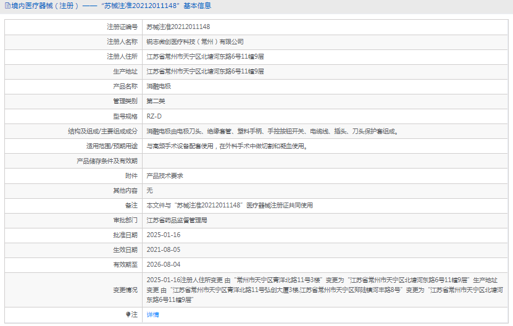Click the management category value 第二类

[x=156, y=101]
